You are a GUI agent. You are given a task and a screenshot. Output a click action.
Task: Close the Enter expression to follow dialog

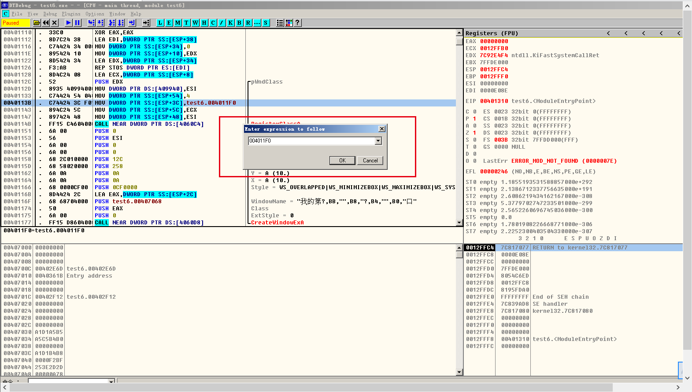tap(382, 129)
